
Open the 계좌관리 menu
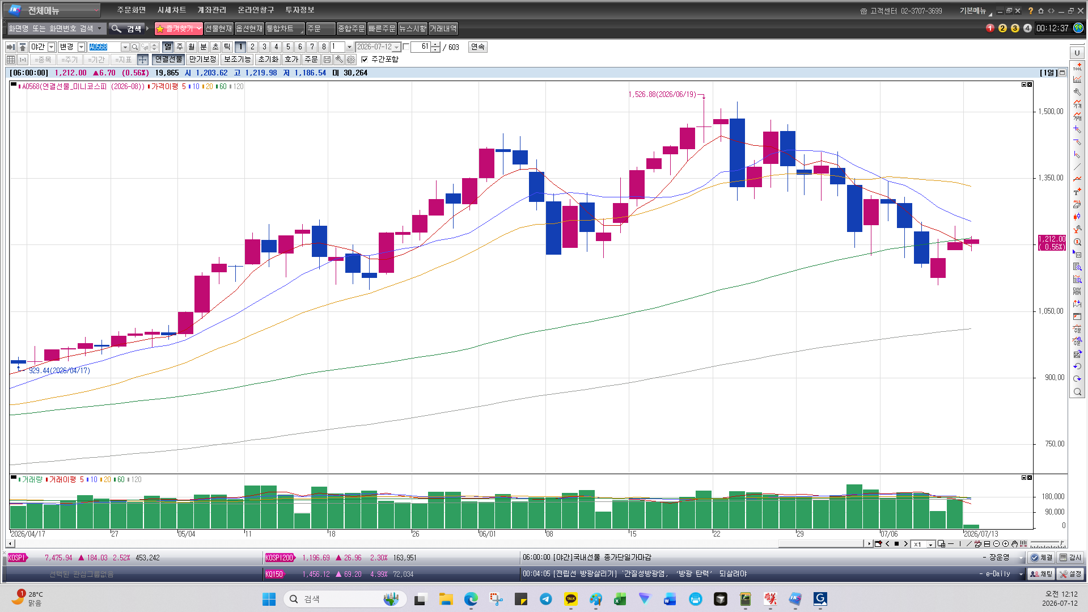211,10
